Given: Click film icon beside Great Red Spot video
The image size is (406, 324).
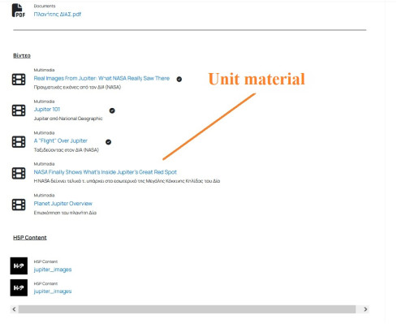Looking at the screenshot, I should (x=19, y=173).
